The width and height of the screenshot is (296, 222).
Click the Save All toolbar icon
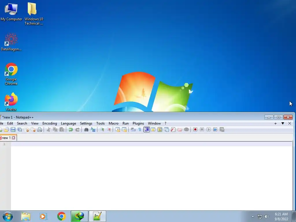point(20,129)
